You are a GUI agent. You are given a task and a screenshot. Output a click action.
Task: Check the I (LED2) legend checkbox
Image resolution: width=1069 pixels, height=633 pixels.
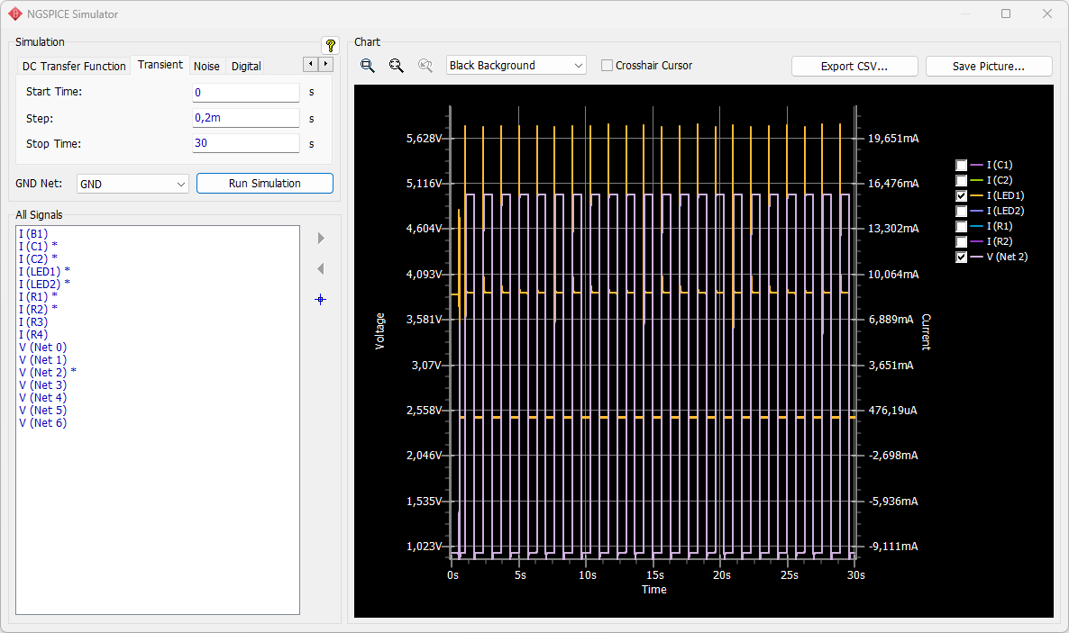(x=961, y=212)
